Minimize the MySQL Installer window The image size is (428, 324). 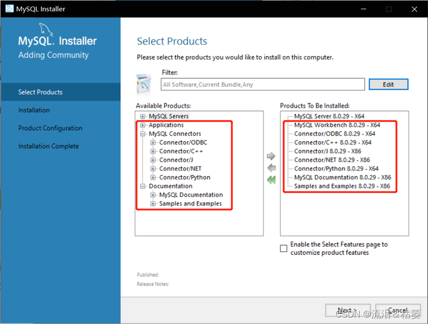coord(363,9)
